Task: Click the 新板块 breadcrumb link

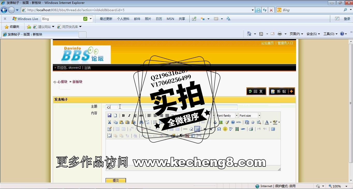Action: [77, 82]
